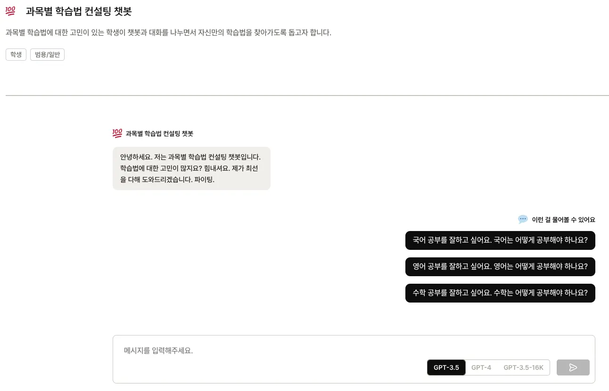Send message with the paper plane button
The width and height of the screenshot is (609, 391).
573,367
